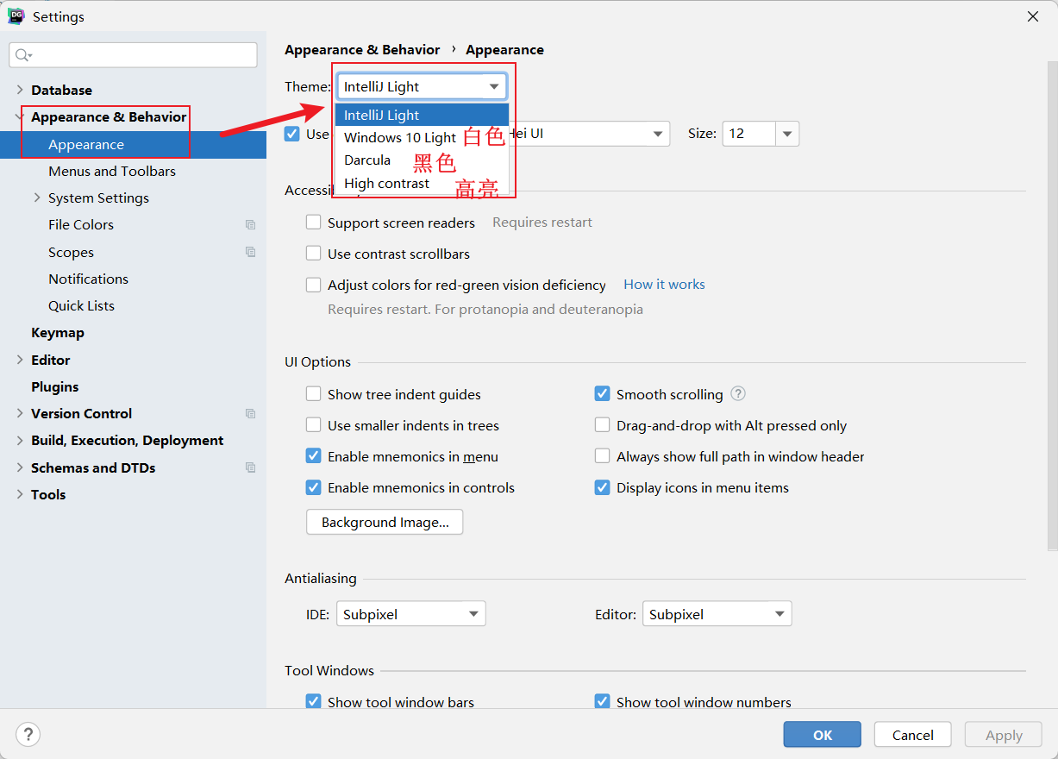Open the How it works link
Viewport: 1058px width, 759px height.
[x=664, y=284]
